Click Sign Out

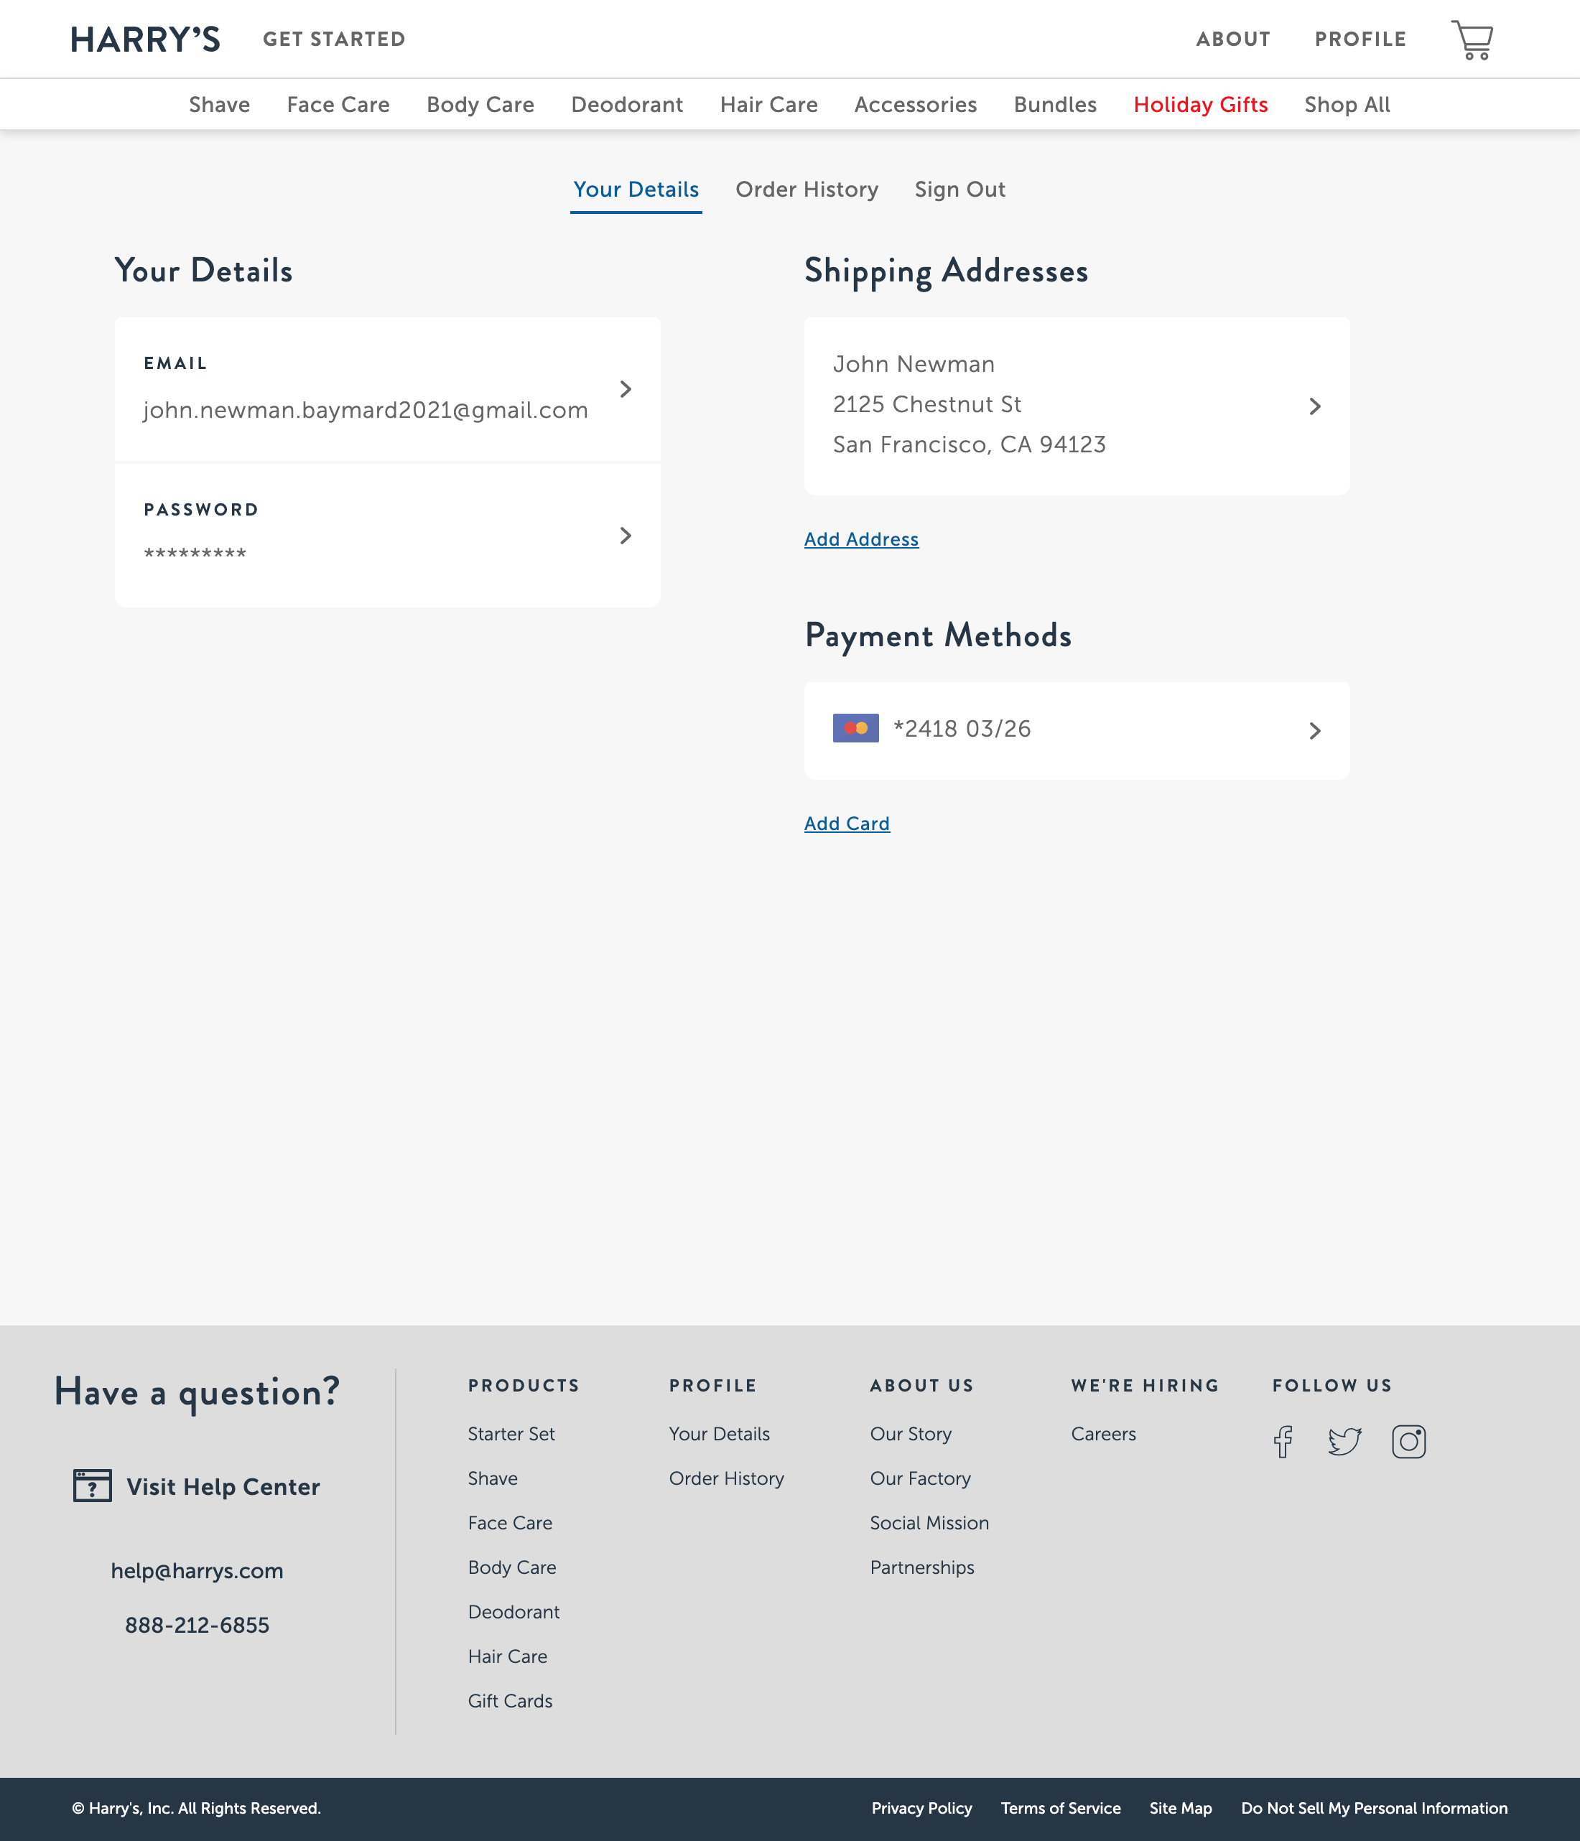point(959,190)
